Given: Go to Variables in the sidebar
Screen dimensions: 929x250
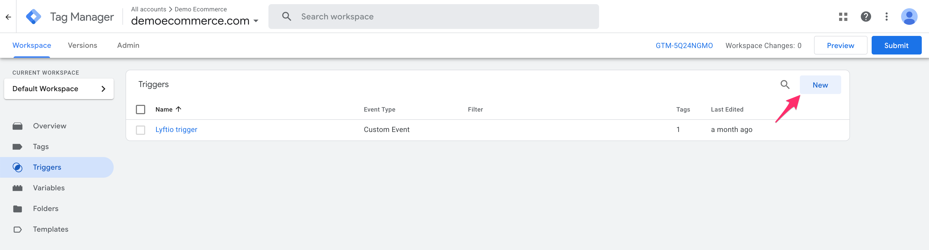Looking at the screenshot, I should [x=49, y=188].
